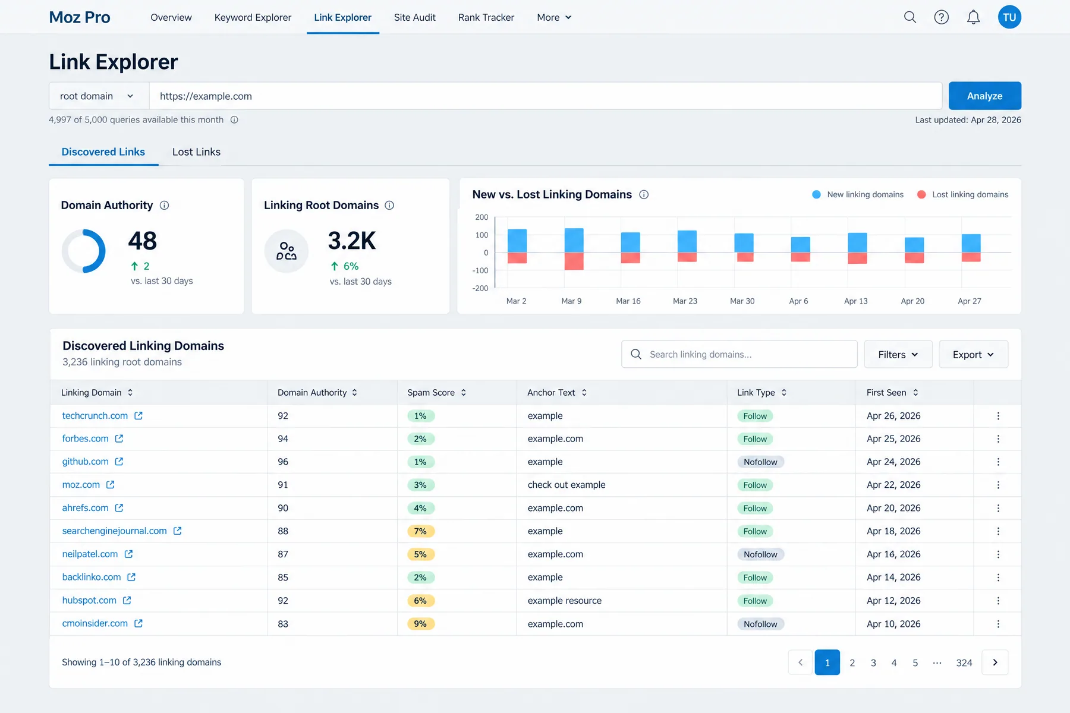Screen dimensions: 1070x713
Task: Open the search icon in top bar
Action: pyautogui.click(x=909, y=17)
